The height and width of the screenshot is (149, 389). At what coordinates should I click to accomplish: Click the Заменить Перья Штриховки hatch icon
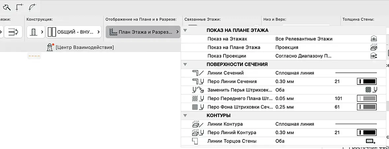pyautogui.click(x=371, y=90)
